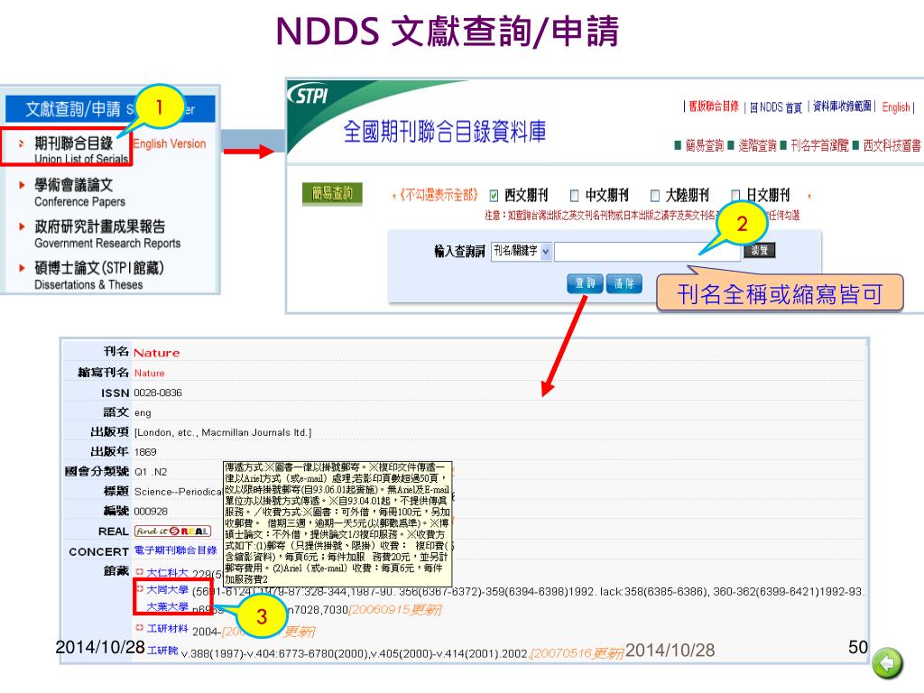Open 工研材料 holdings link
Image resolution: width=924 pixels, height=693 pixels.
pyautogui.click(x=167, y=628)
